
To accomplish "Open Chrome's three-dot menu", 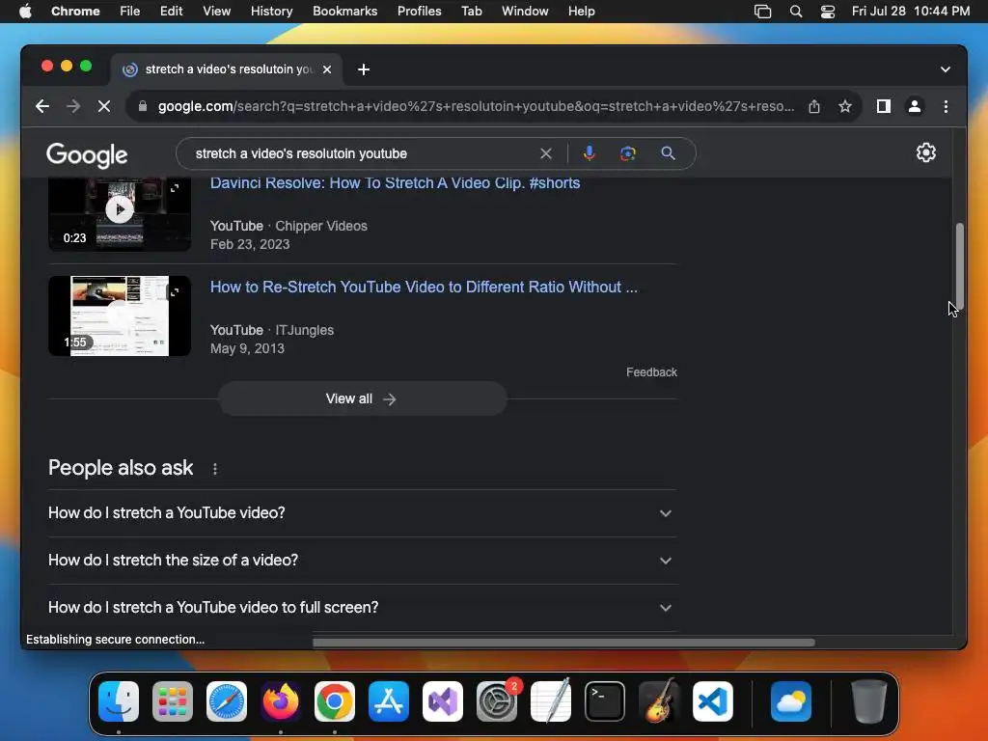I will (x=946, y=106).
